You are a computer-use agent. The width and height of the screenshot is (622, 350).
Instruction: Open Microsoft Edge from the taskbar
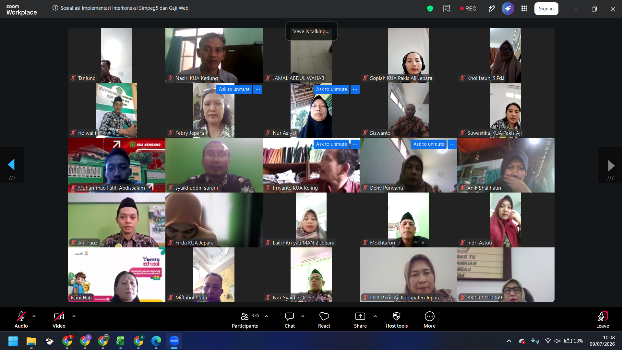[156, 341]
